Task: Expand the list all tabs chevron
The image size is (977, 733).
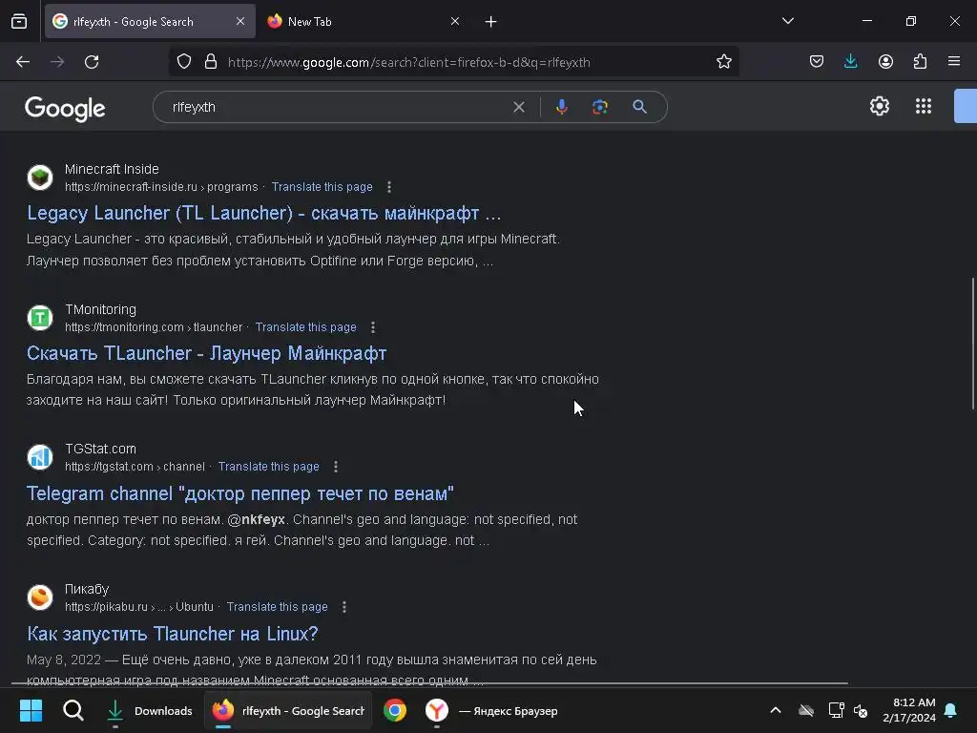Action: [x=787, y=21]
